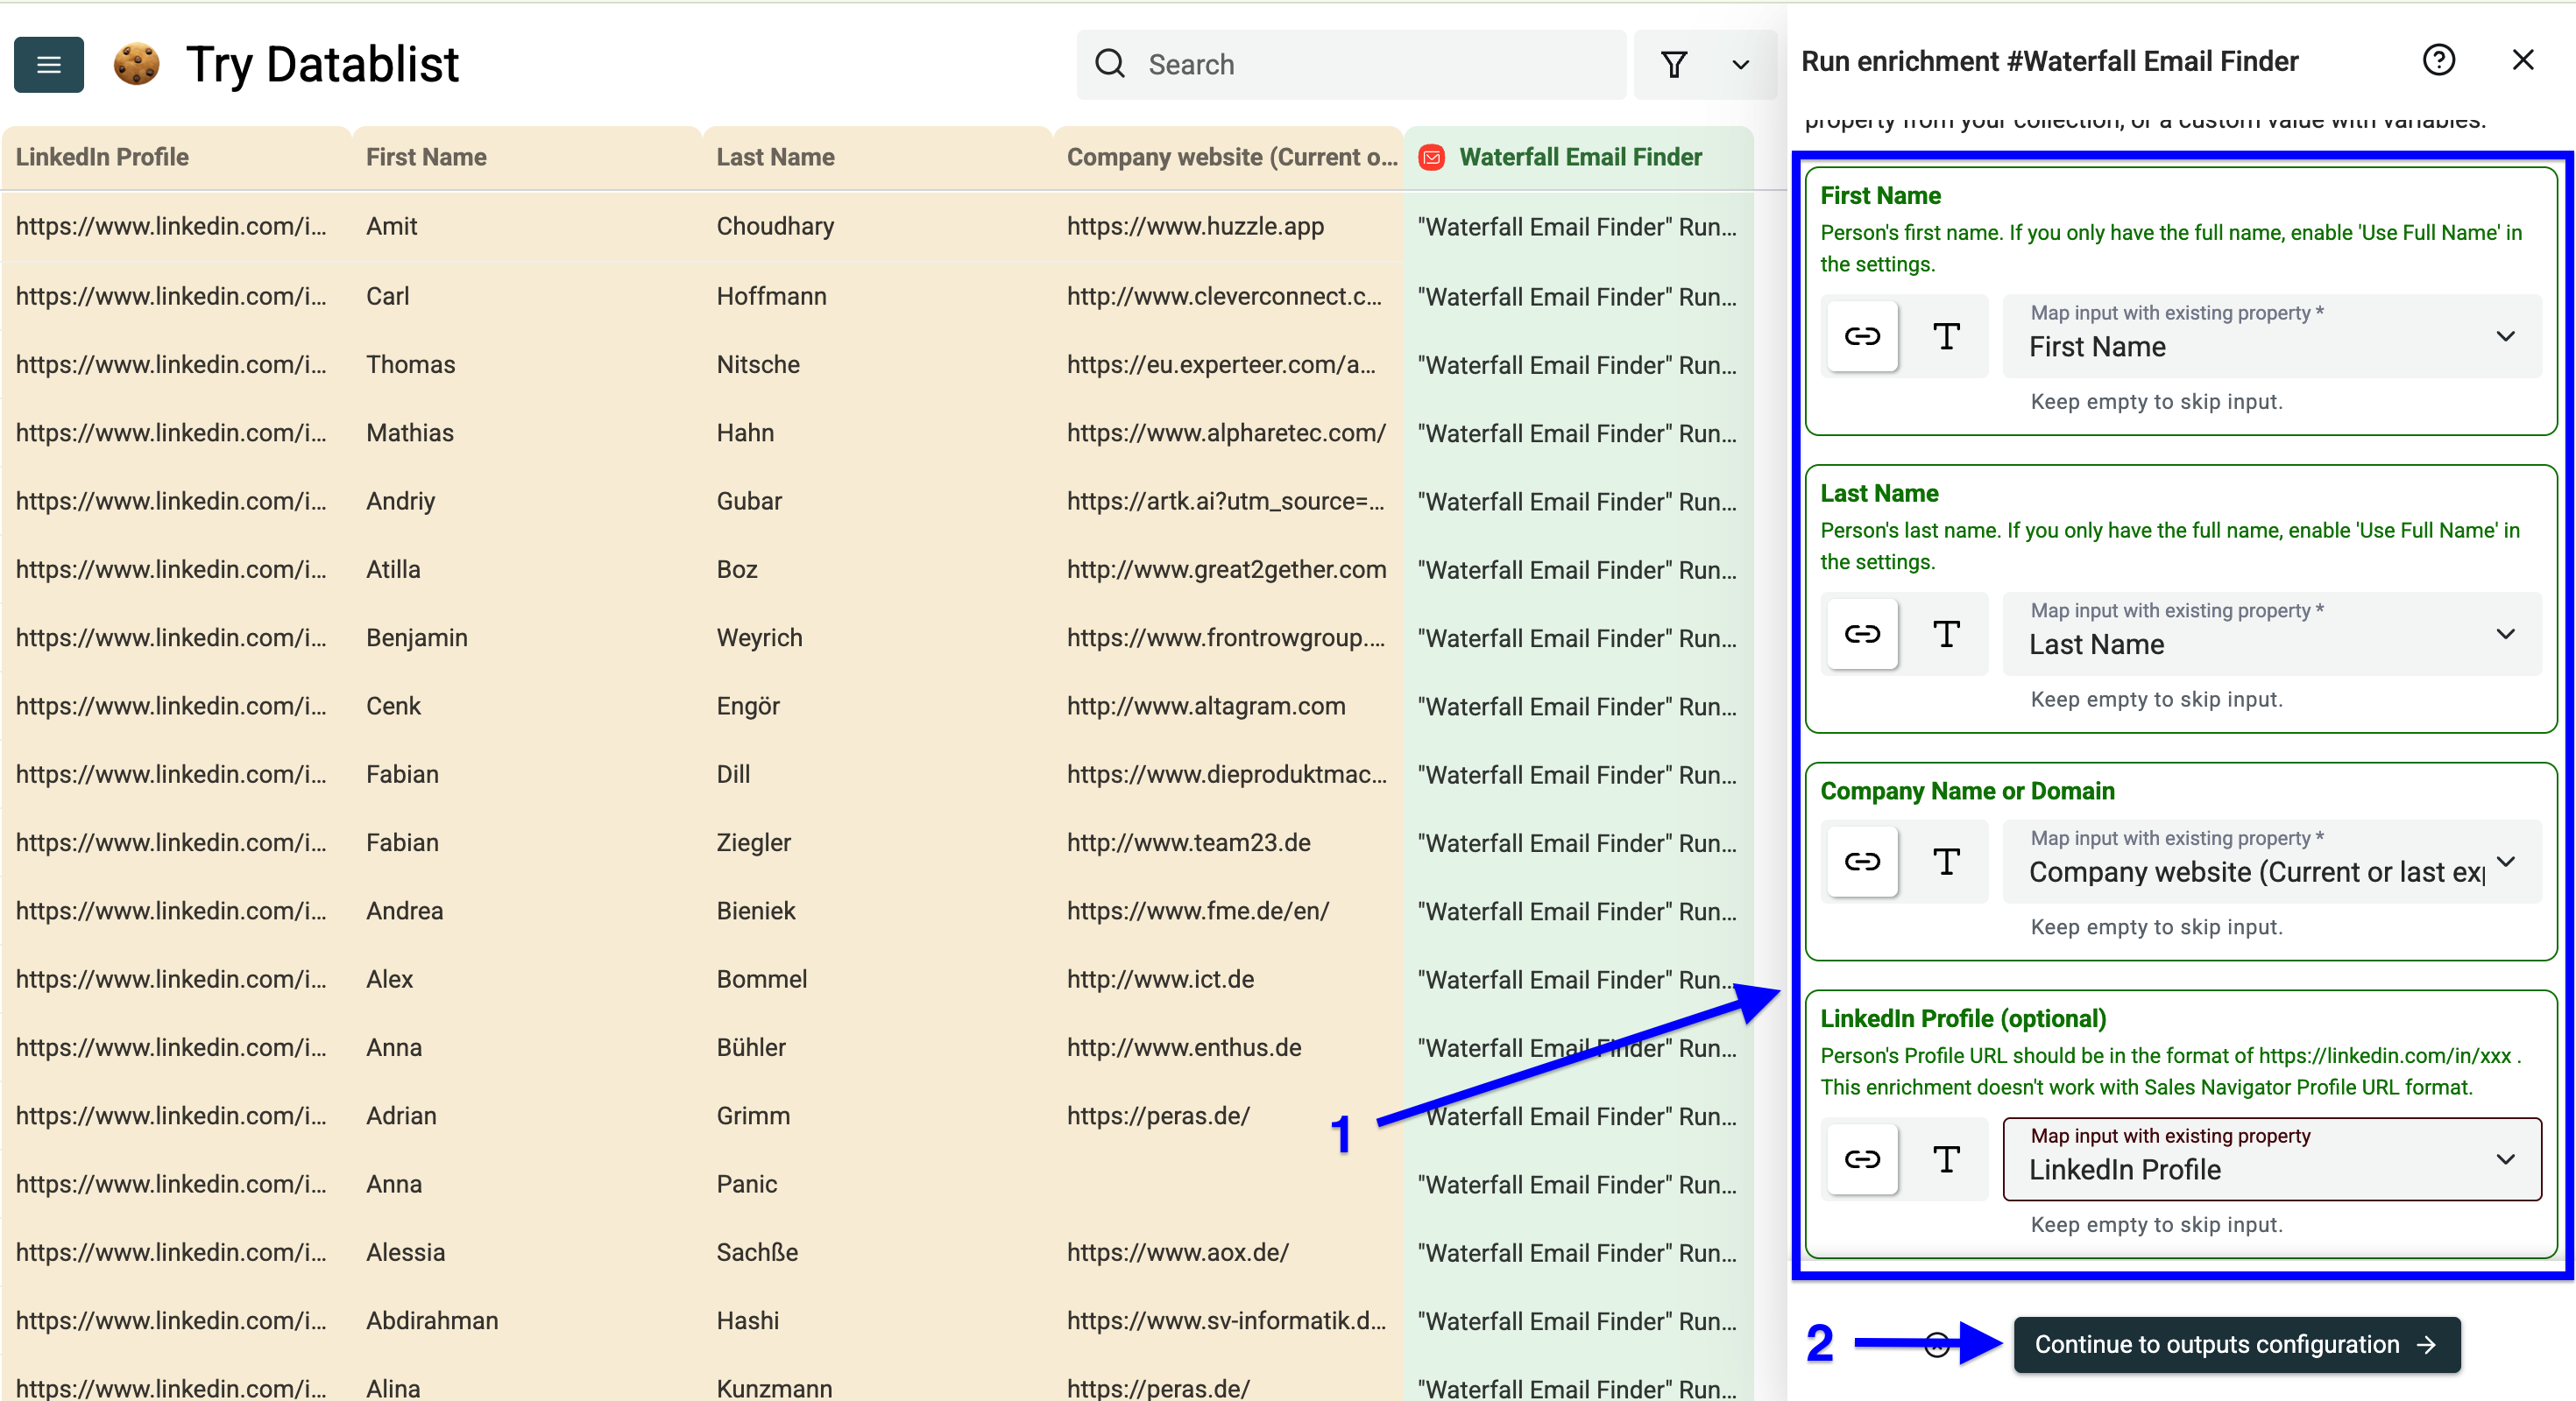Select the cell 'http://www.team23.de'
This screenshot has width=2576, height=1401.
point(1228,842)
